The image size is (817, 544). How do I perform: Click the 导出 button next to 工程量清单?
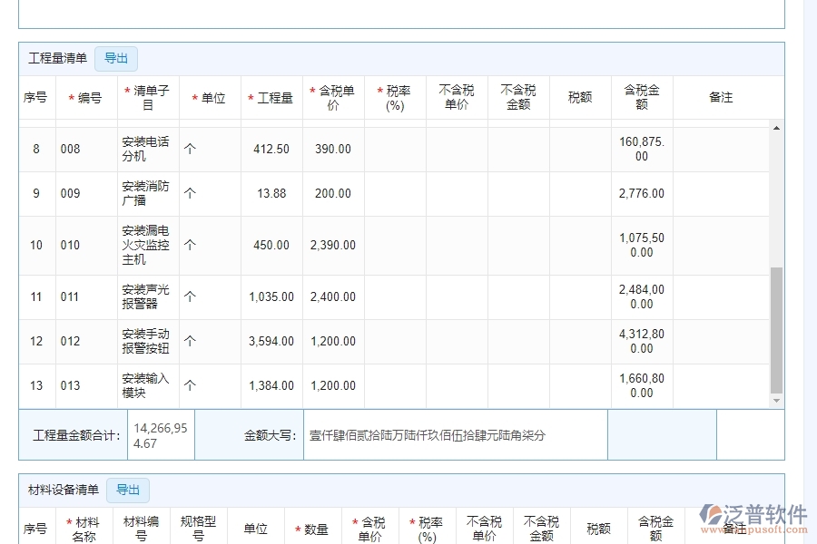click(116, 58)
